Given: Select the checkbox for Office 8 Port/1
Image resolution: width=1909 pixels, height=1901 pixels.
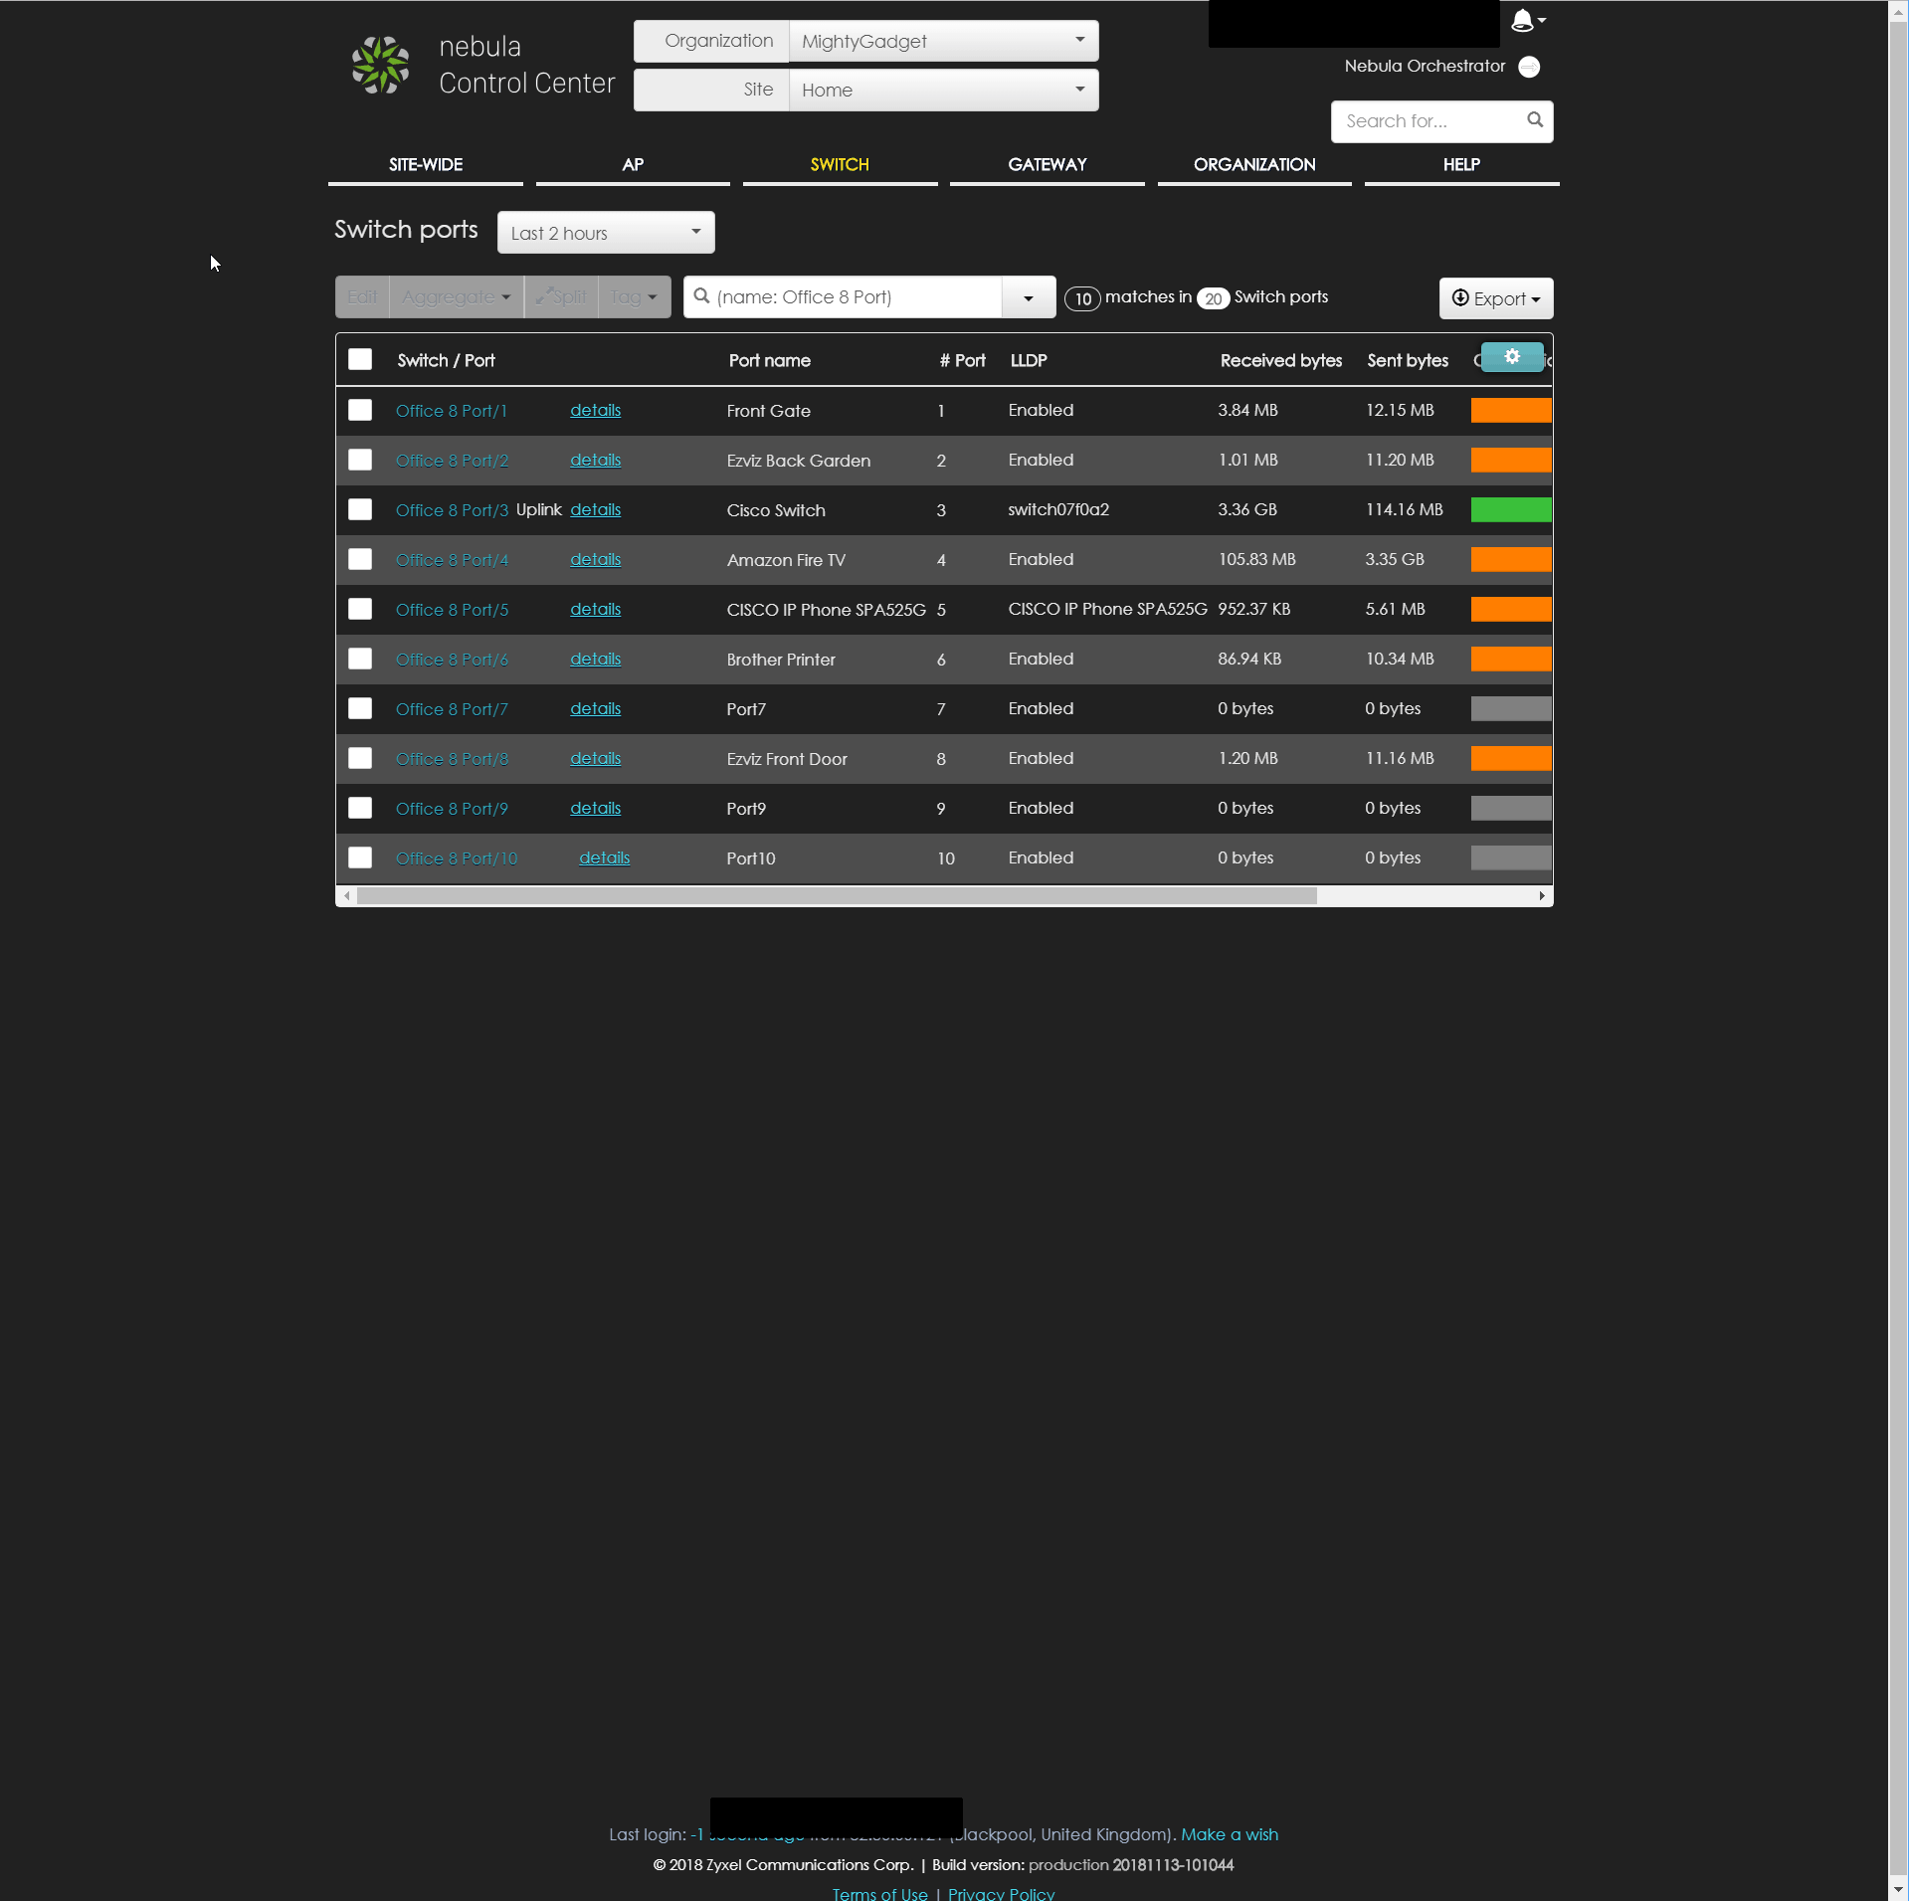Looking at the screenshot, I should coord(360,410).
